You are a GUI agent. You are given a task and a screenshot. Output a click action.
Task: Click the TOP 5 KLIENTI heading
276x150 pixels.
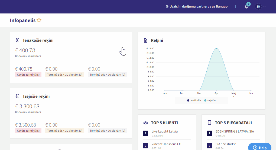point(164,123)
